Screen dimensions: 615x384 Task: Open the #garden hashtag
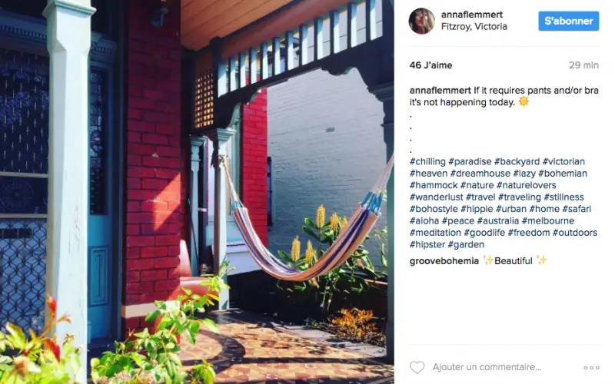click(466, 244)
